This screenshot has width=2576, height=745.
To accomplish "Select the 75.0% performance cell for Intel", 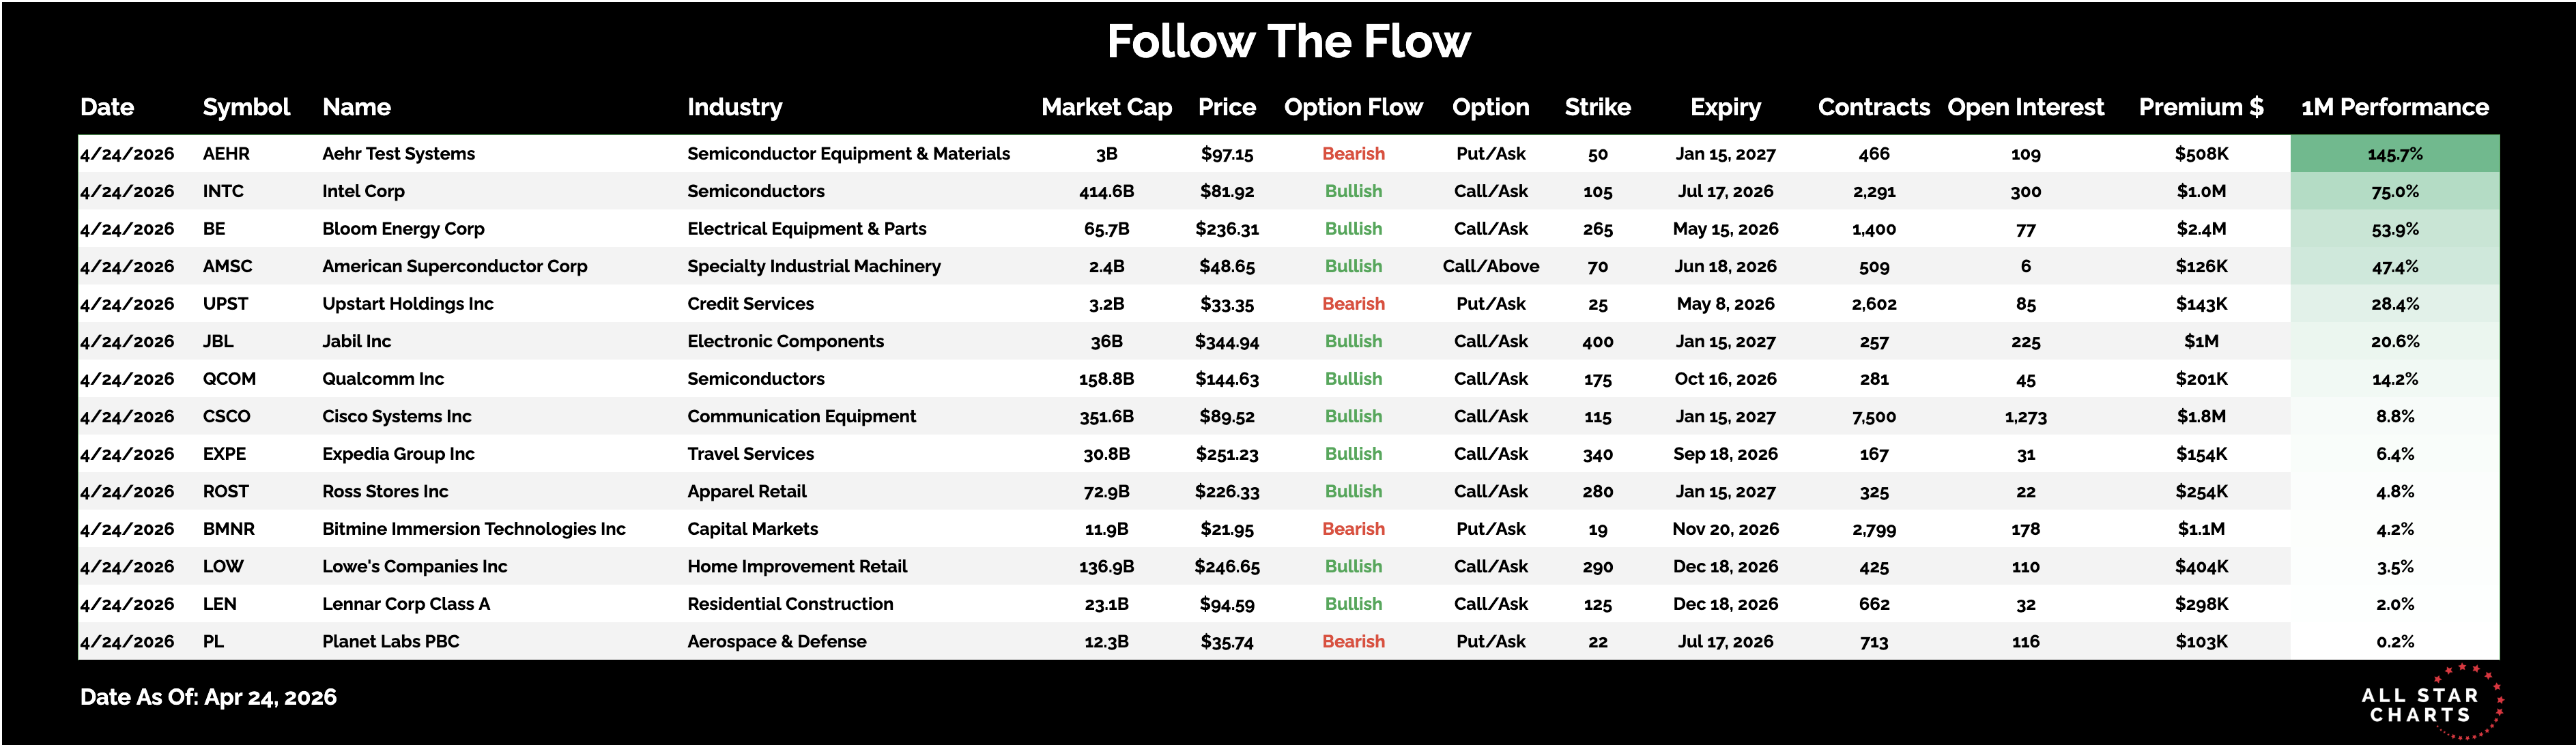I will pos(2394,191).
